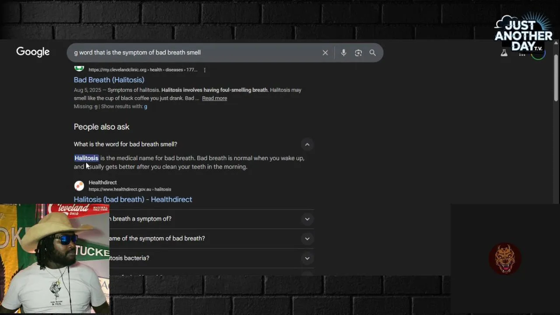Clear the search box with the X icon
Screen dimensions: 560x315
coord(325,52)
